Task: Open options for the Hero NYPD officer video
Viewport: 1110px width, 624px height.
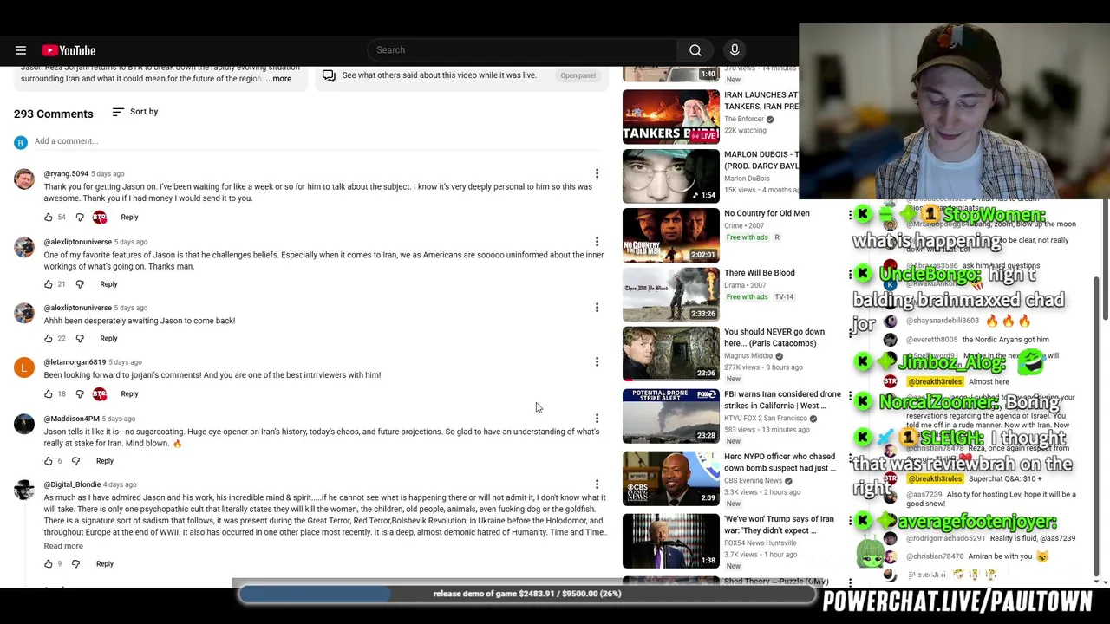Action: click(x=850, y=458)
